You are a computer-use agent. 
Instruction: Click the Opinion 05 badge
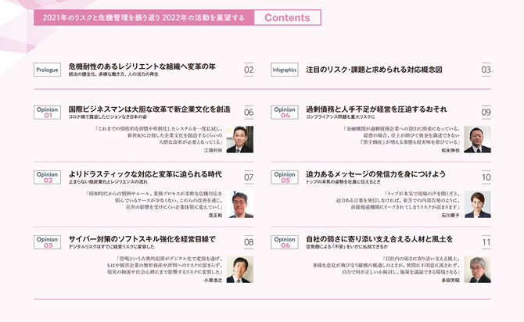click(x=285, y=177)
